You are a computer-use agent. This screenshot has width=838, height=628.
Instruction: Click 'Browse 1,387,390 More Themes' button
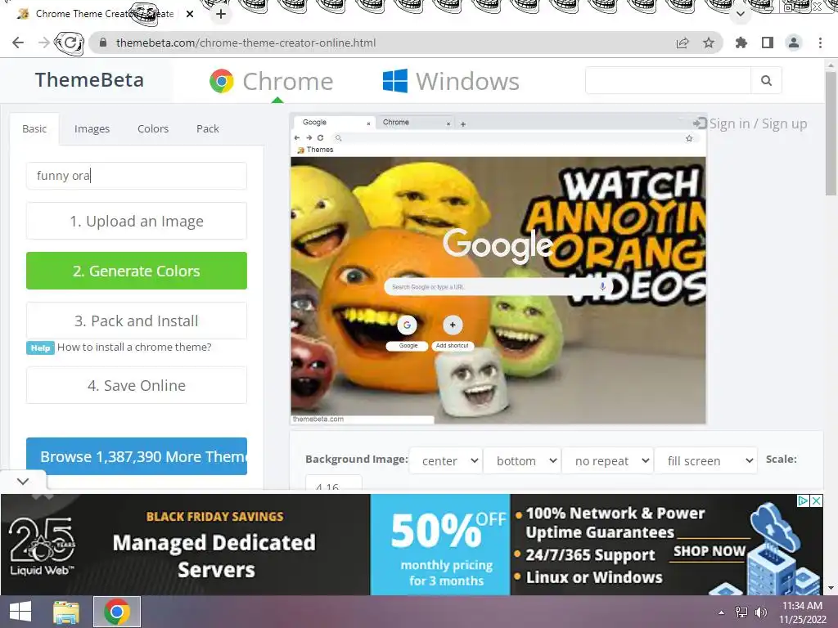(137, 456)
